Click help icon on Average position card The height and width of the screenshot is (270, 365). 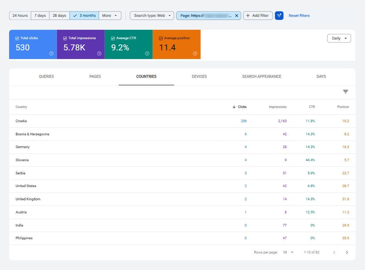tap(195, 54)
